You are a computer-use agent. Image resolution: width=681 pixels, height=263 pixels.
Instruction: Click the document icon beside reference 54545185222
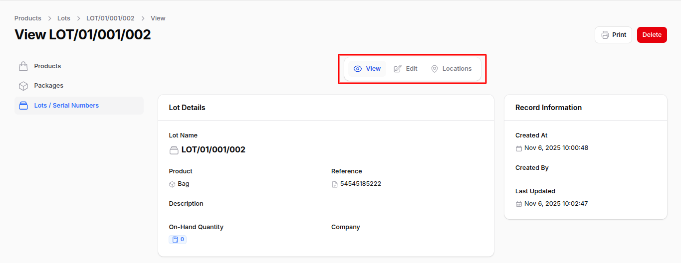[335, 184]
